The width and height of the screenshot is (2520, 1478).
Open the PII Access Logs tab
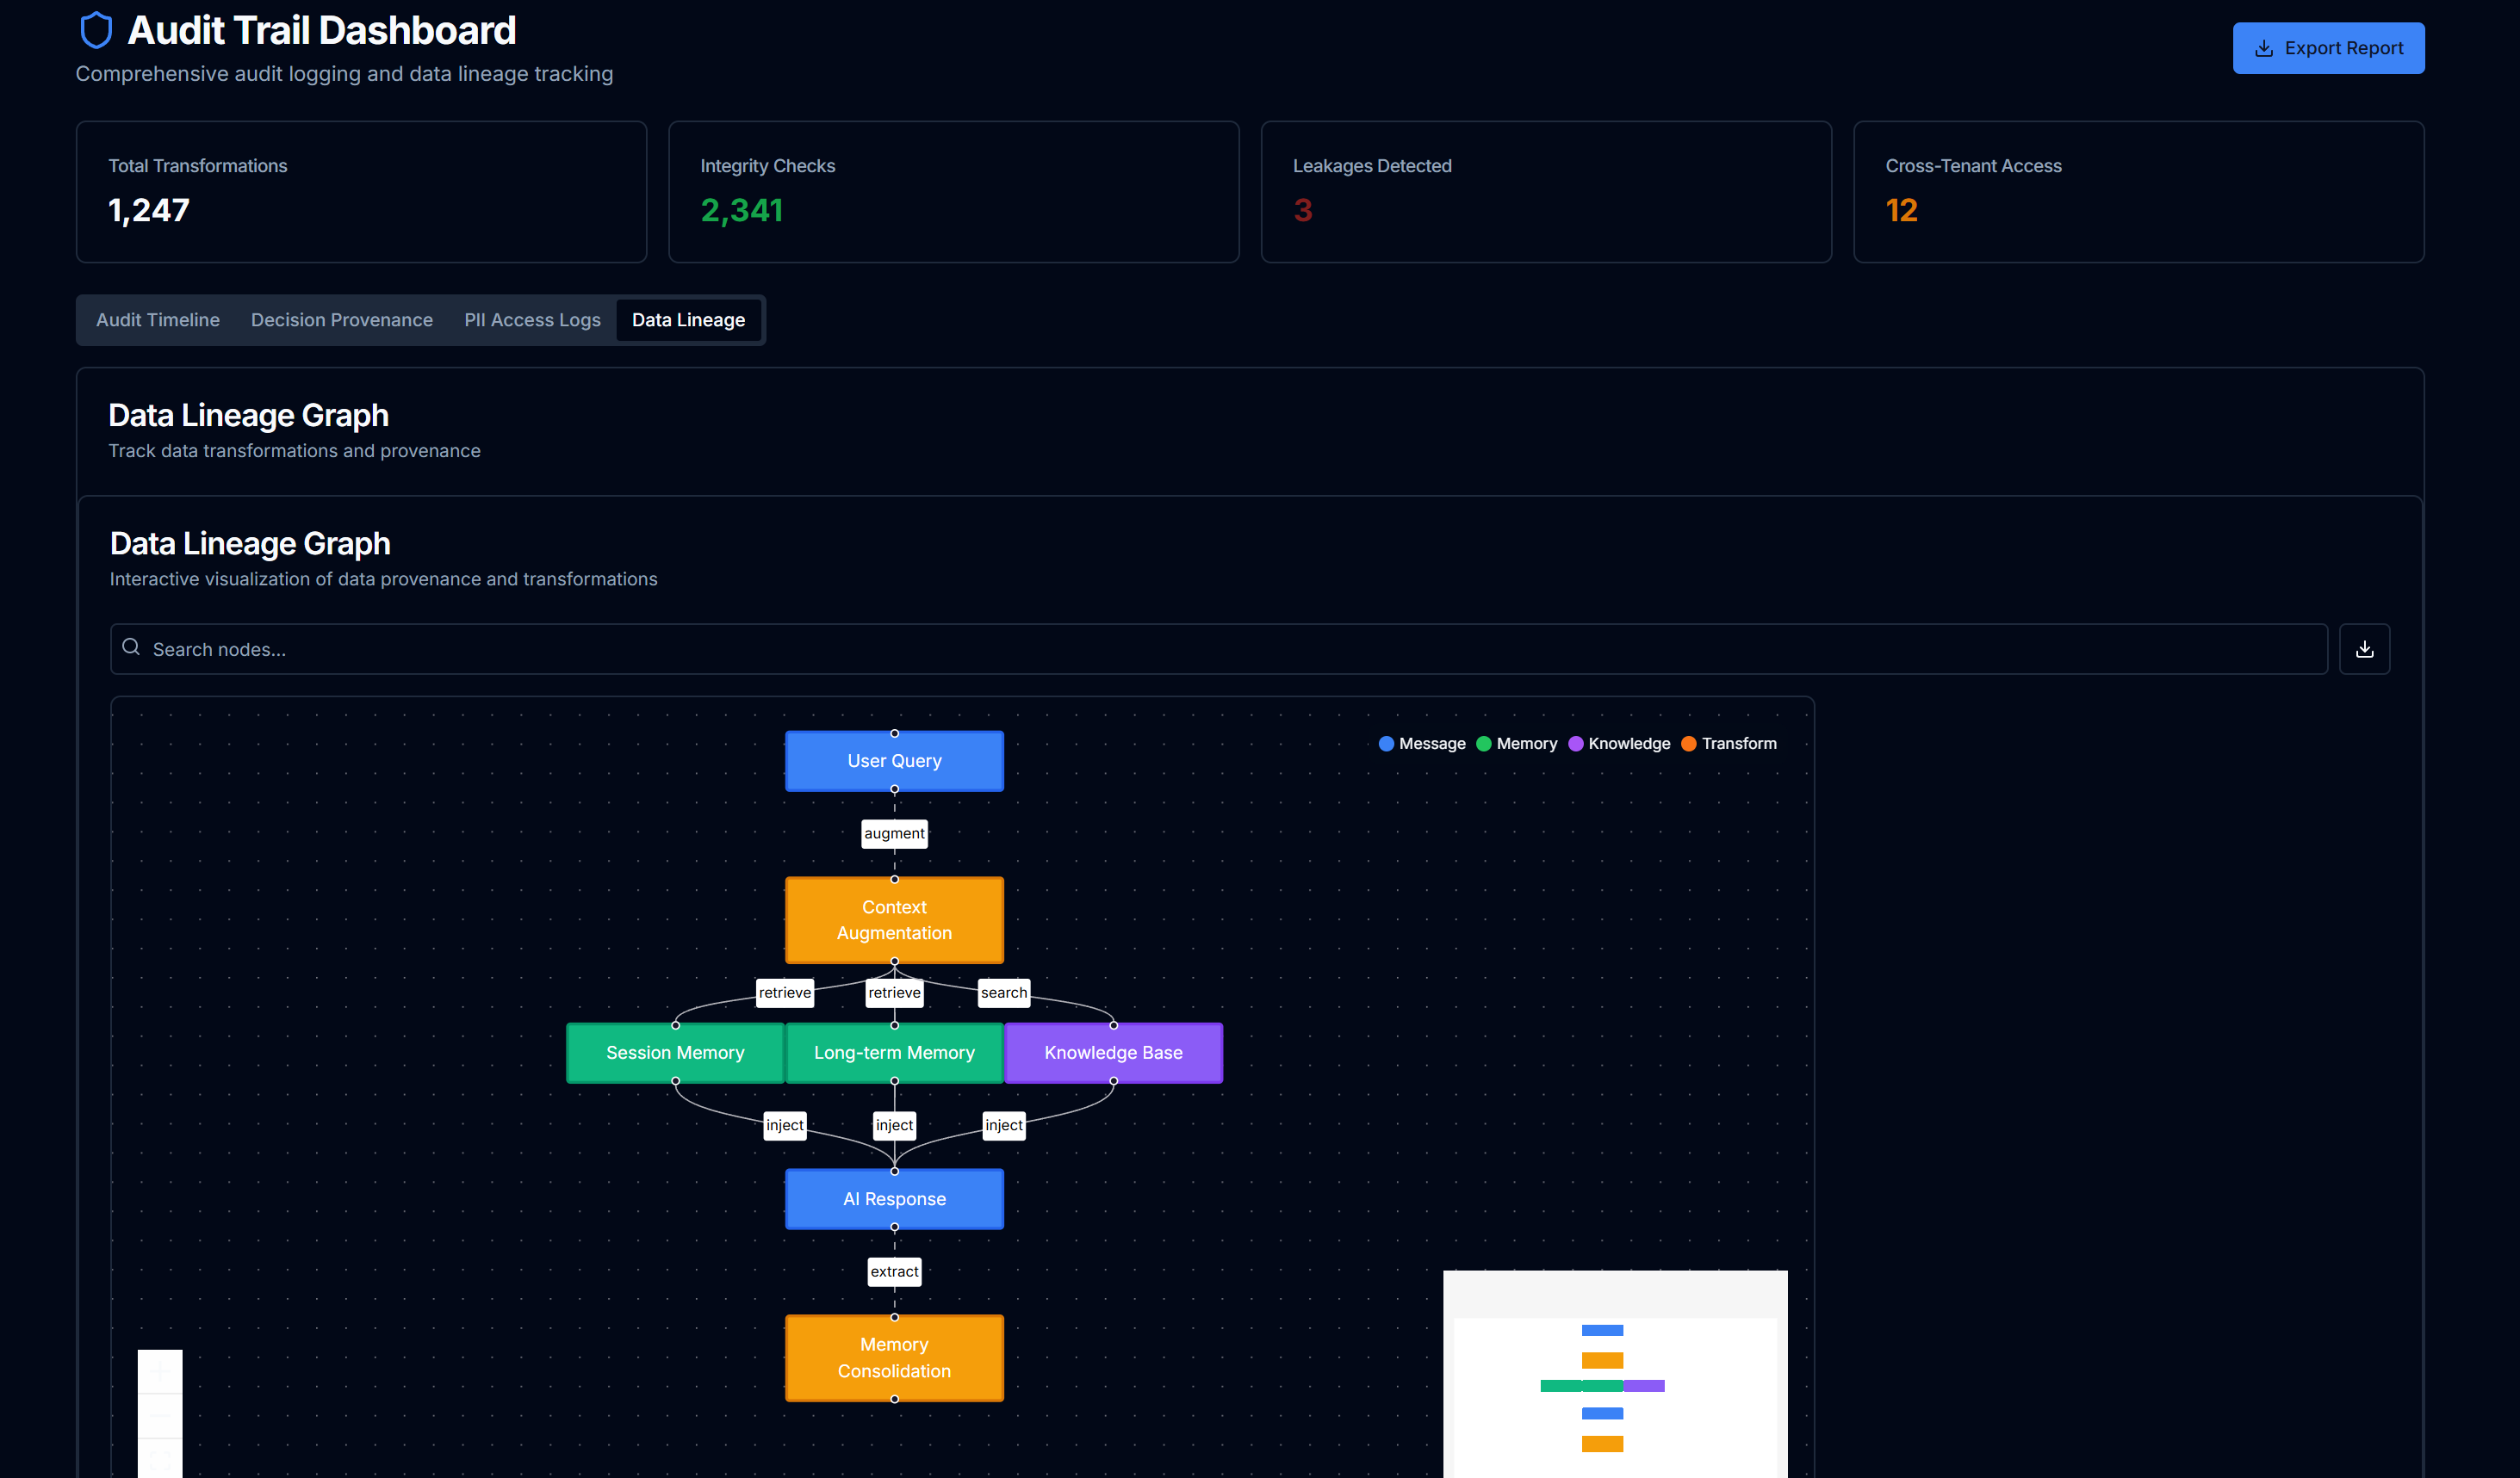tap(532, 319)
